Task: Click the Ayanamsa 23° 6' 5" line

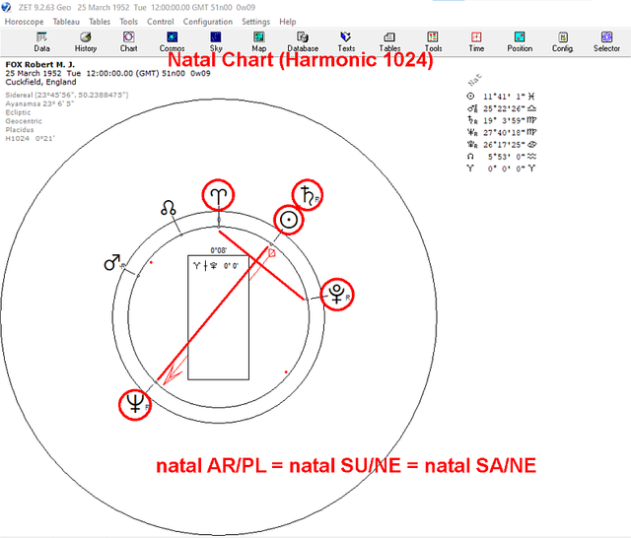Action: [39, 103]
